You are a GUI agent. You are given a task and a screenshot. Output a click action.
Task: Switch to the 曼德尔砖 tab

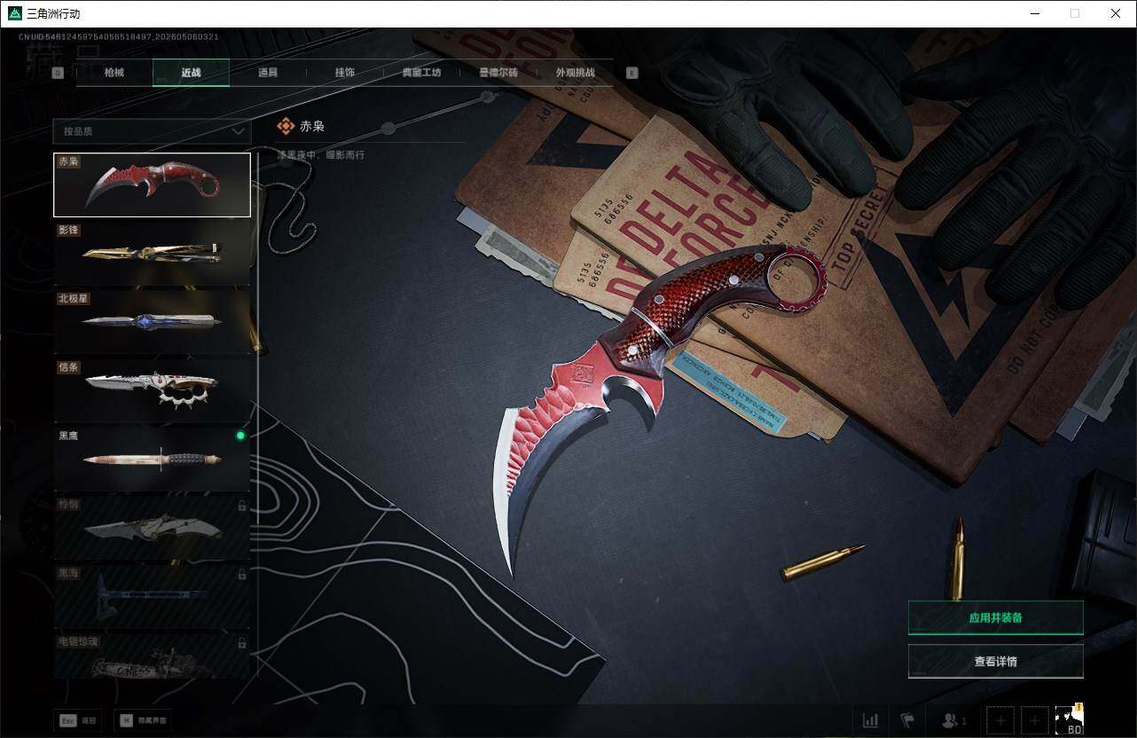[498, 73]
